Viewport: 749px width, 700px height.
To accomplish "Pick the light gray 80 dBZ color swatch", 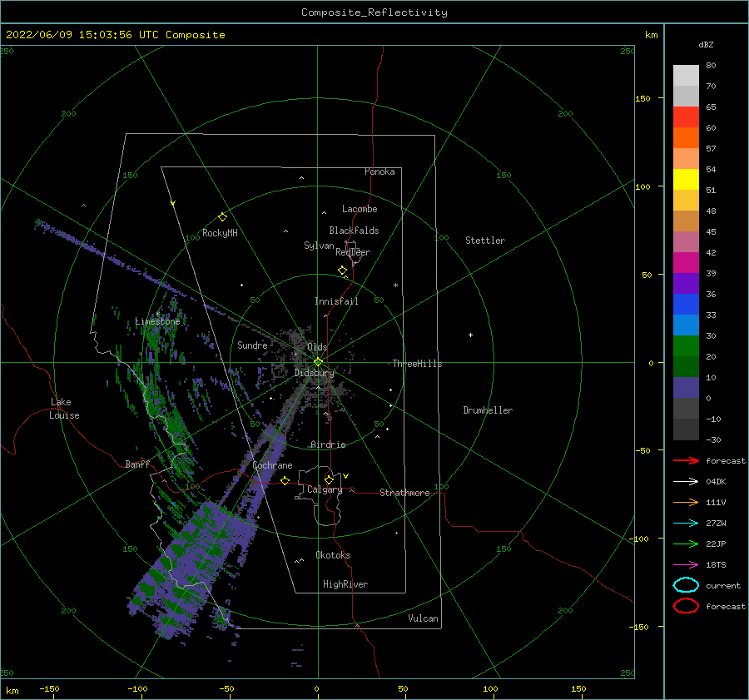I will point(686,76).
